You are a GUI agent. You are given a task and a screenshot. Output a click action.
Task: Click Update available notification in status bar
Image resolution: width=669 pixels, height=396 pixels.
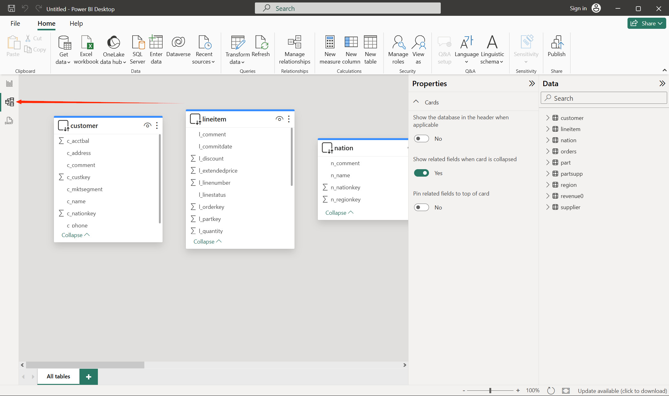tap(622, 391)
